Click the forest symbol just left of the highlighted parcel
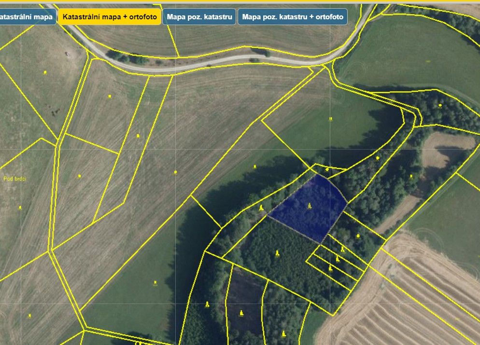 click(261, 208)
